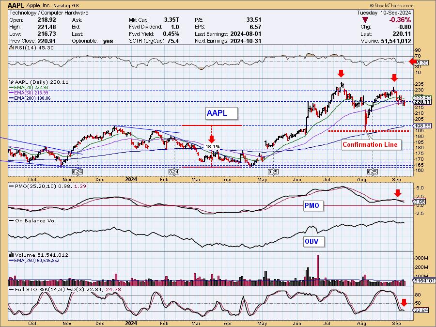Click the bars icon beside the Volume label
436x327 pixels.
pos(12,255)
